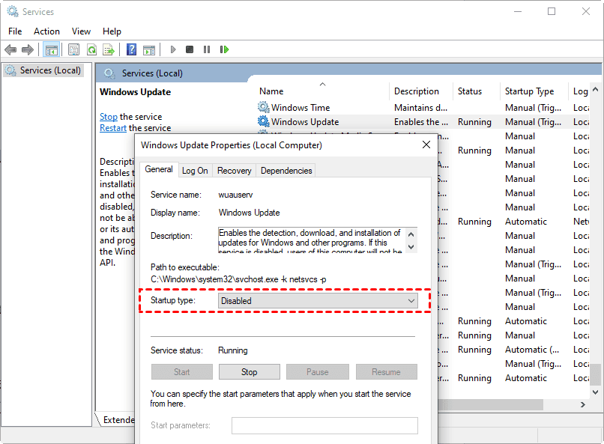This screenshot has height=444, width=604.
Task: Minimize the Services window
Action: tap(518, 11)
